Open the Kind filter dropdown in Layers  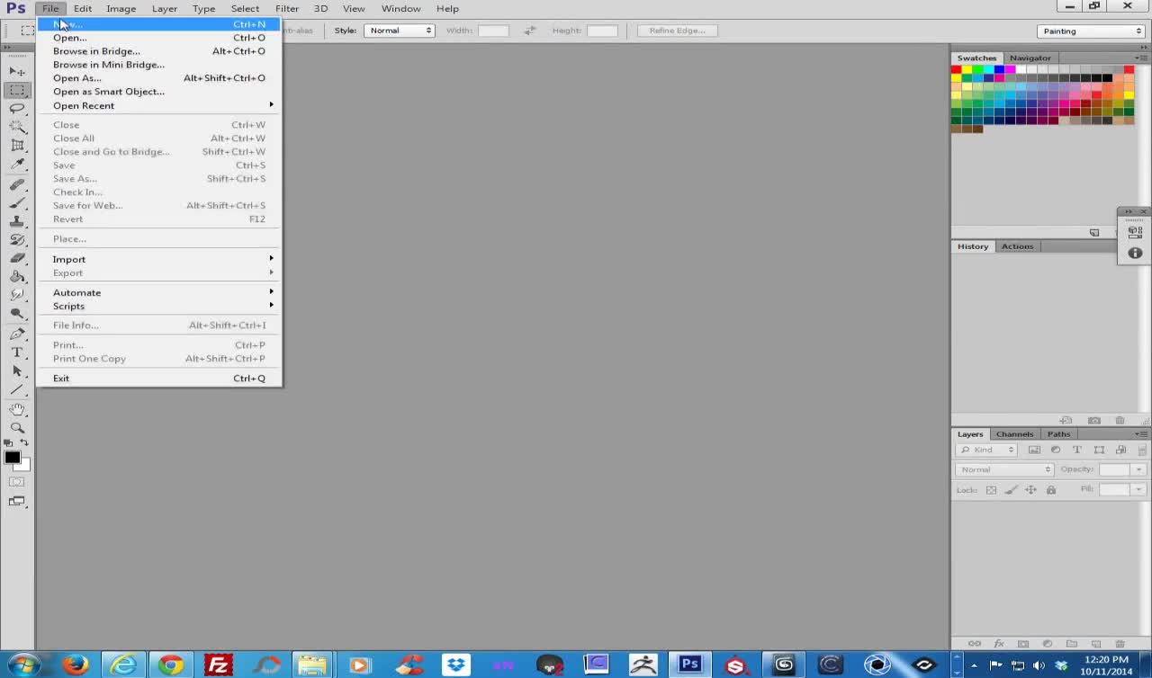coord(986,450)
